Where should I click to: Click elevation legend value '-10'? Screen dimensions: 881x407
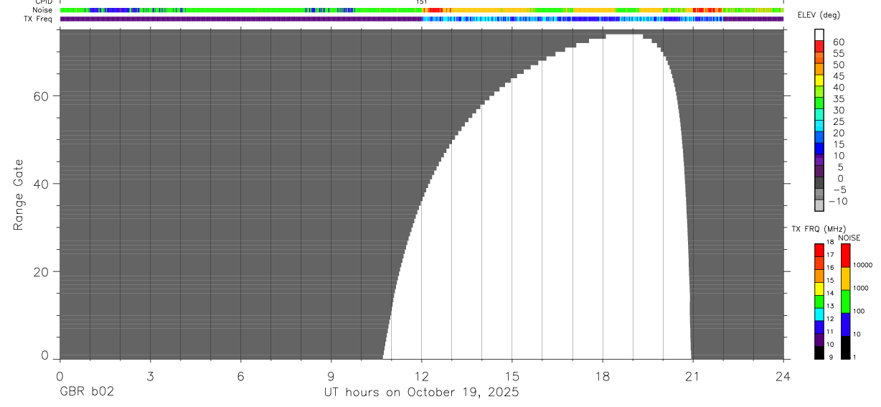pos(837,202)
